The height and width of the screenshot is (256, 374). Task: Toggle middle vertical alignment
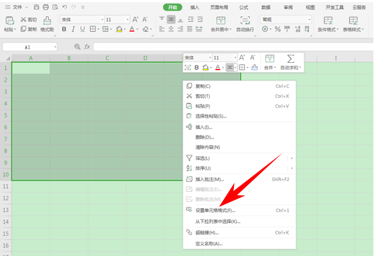click(171, 19)
